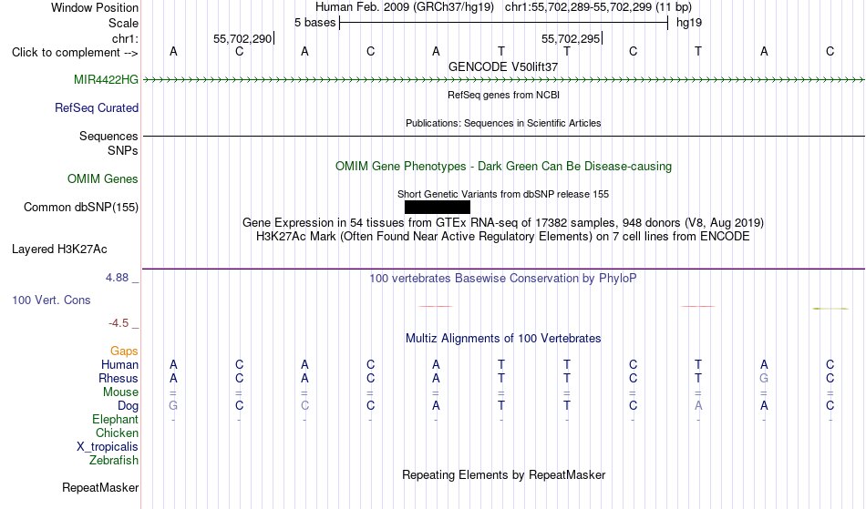Click the Human species label

(x=119, y=365)
